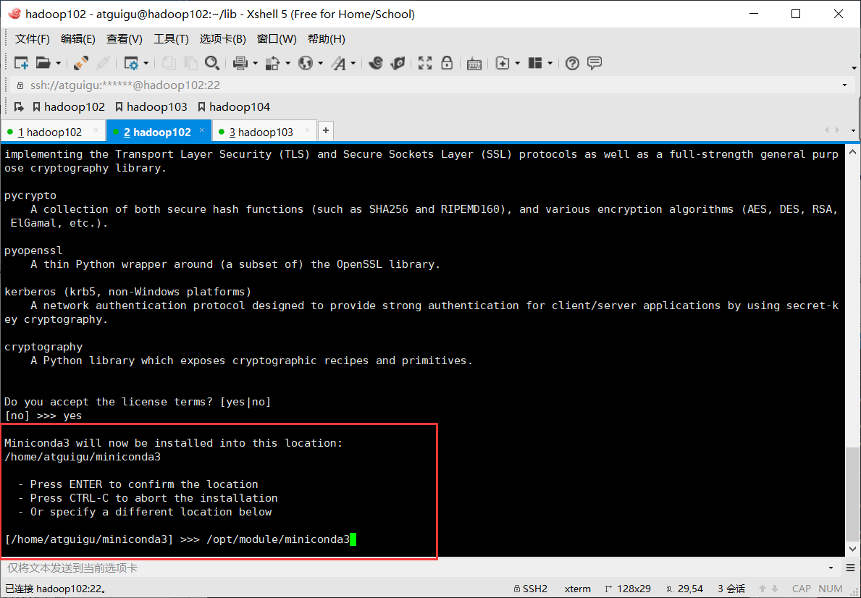This screenshot has width=861, height=598.
Task: Open the compose bar hamburger menu
Action: pos(851,568)
